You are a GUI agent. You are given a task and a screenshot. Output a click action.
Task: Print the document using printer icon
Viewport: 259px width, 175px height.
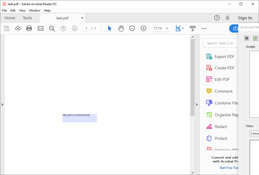[x=29, y=28]
